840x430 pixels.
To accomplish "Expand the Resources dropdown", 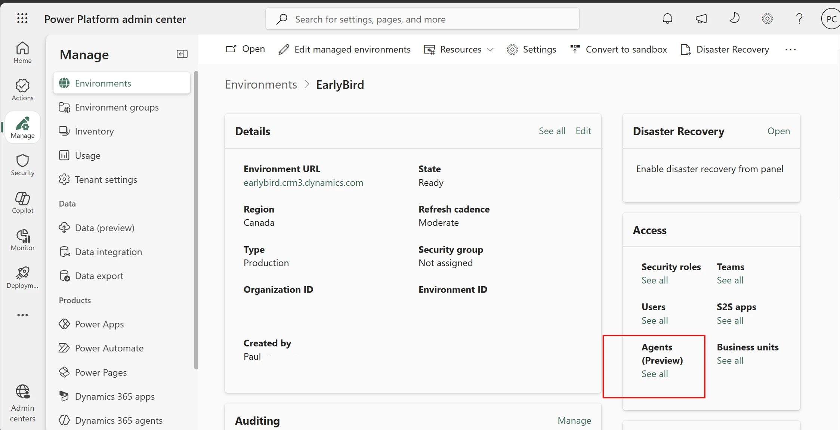I will (x=459, y=49).
